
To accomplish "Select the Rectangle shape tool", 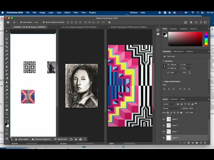I will coord(7,106).
